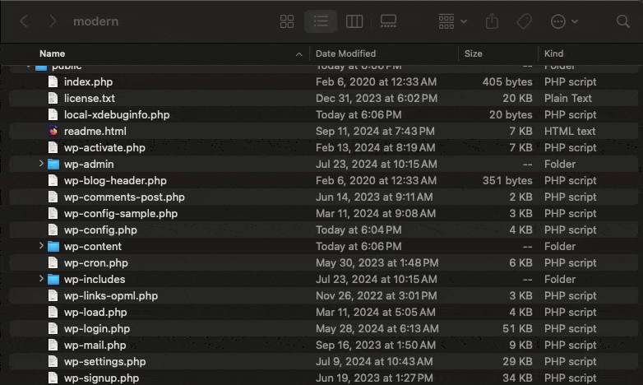Toggle sort direction arrow in Name column
Screen dimensions: 643x385
pyautogui.click(x=299, y=54)
